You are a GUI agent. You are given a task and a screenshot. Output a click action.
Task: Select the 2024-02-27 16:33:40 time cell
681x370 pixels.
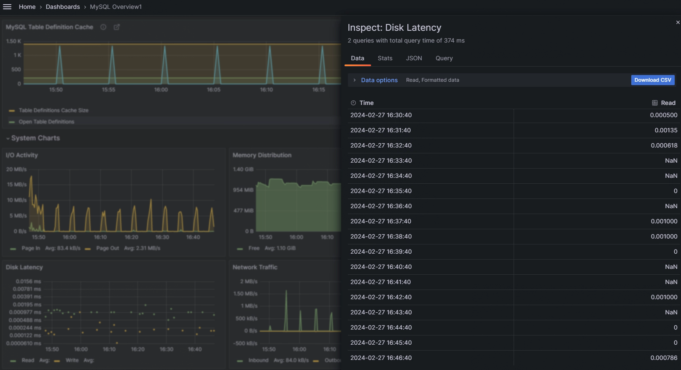pos(431,161)
